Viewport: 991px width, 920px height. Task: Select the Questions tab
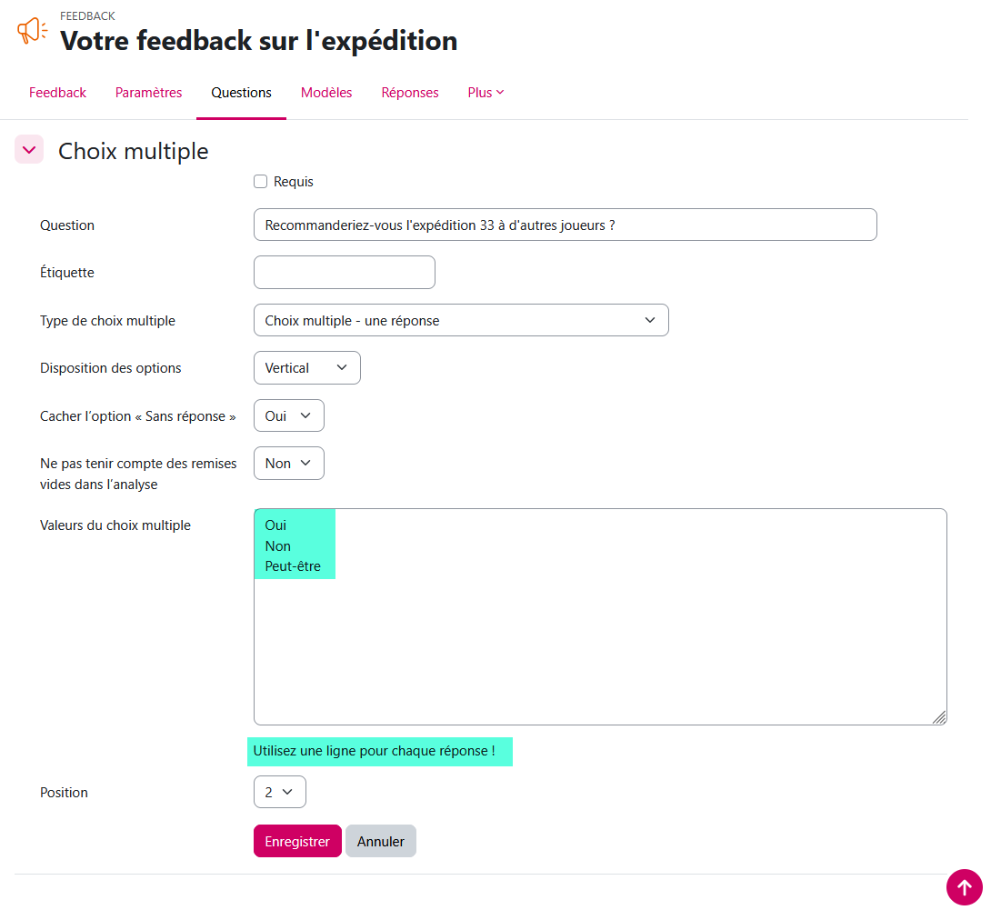[x=241, y=93]
